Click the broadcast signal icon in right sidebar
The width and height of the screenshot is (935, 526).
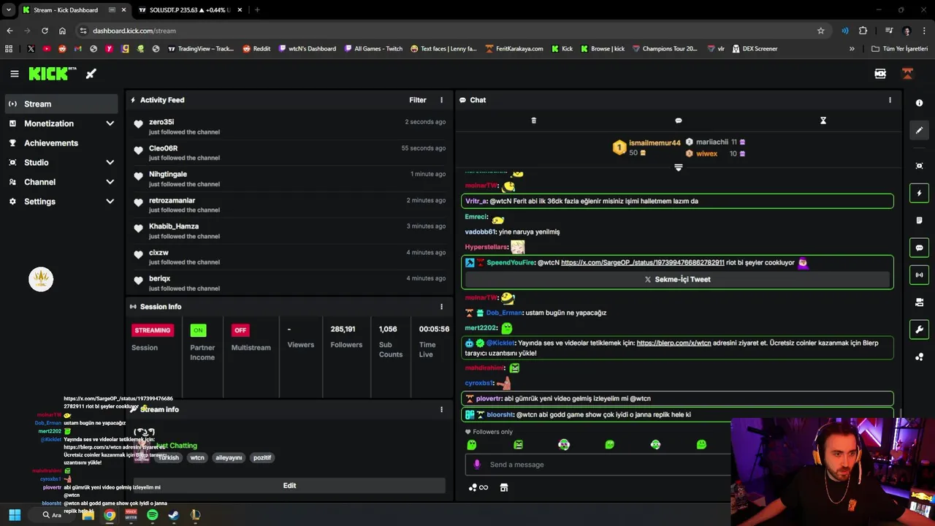point(919,275)
